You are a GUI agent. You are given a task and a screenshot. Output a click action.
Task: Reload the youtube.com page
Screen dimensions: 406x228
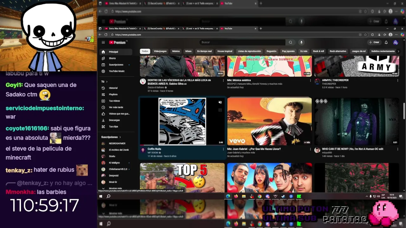click(x=106, y=35)
